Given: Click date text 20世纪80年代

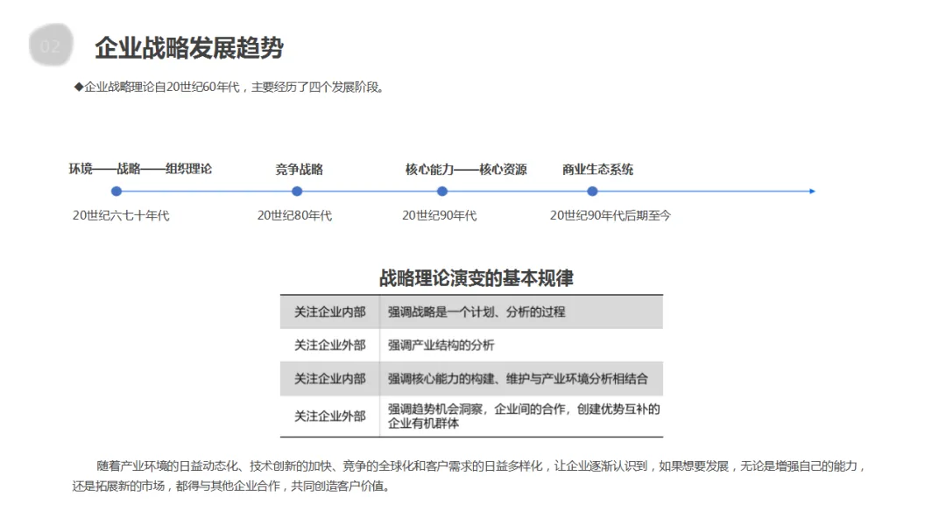Looking at the screenshot, I should (294, 216).
